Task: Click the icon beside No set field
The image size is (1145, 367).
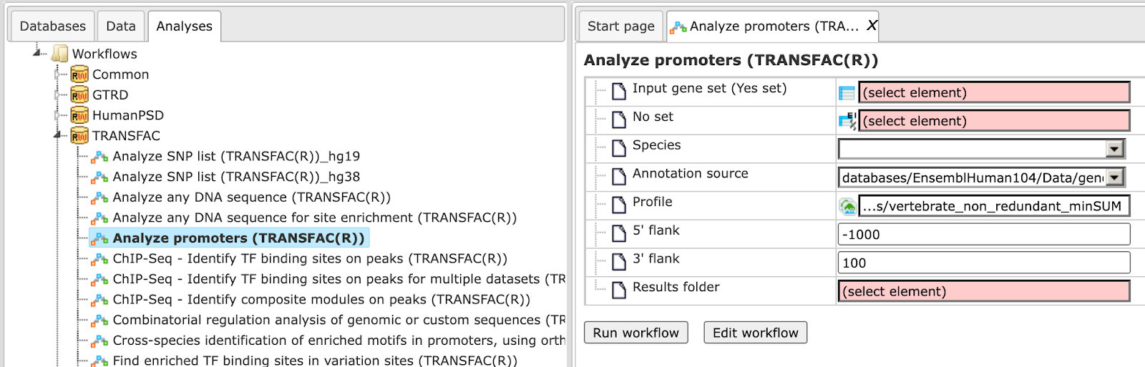Action: pos(847,121)
